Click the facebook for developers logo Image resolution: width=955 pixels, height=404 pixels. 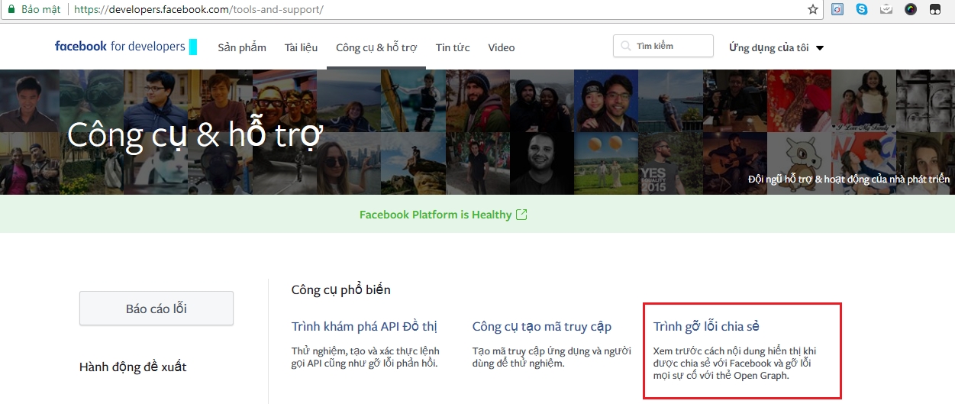[120, 47]
